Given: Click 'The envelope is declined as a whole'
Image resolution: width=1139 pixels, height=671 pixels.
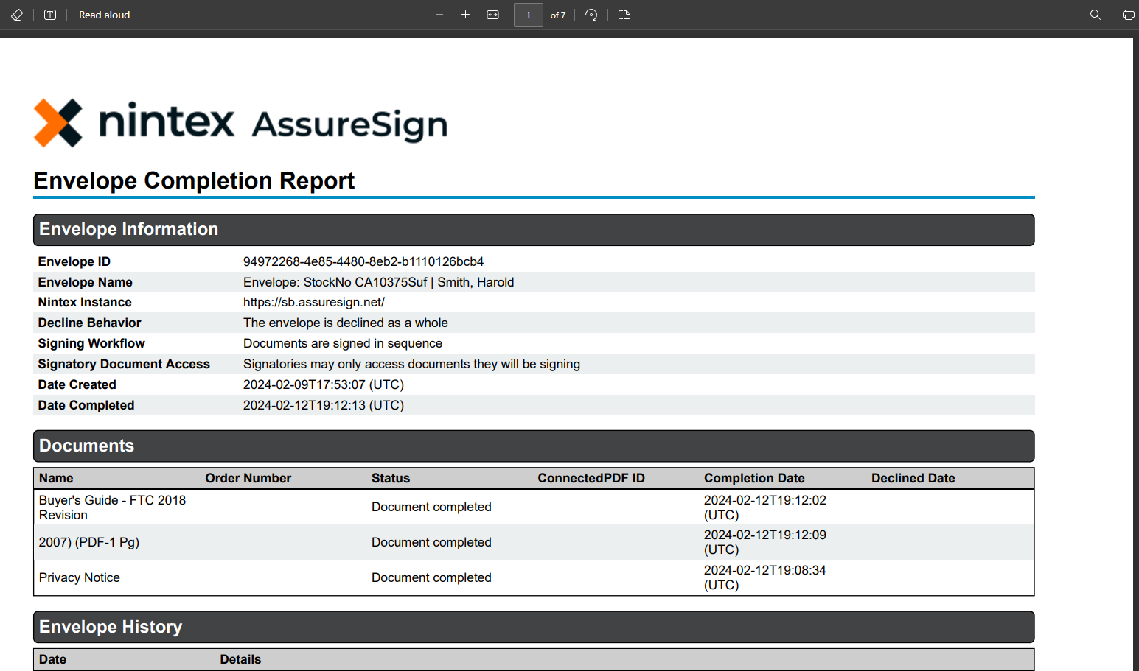Looking at the screenshot, I should (346, 323).
